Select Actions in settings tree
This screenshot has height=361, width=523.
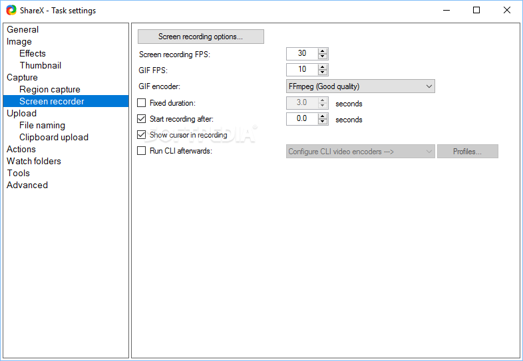[x=21, y=150]
